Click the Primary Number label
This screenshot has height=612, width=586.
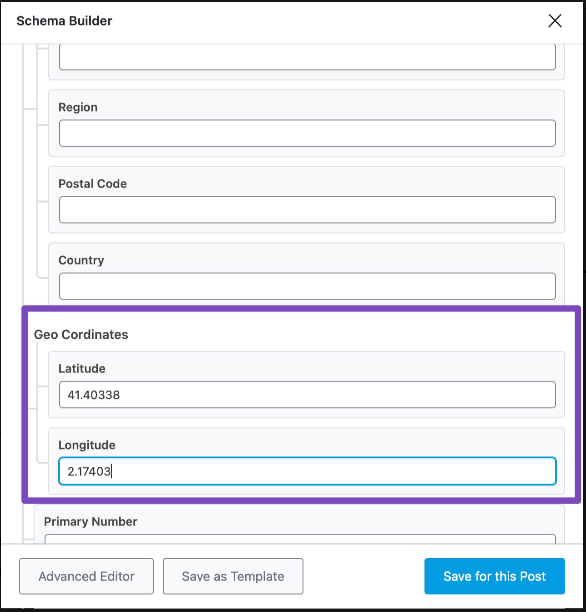pos(91,521)
